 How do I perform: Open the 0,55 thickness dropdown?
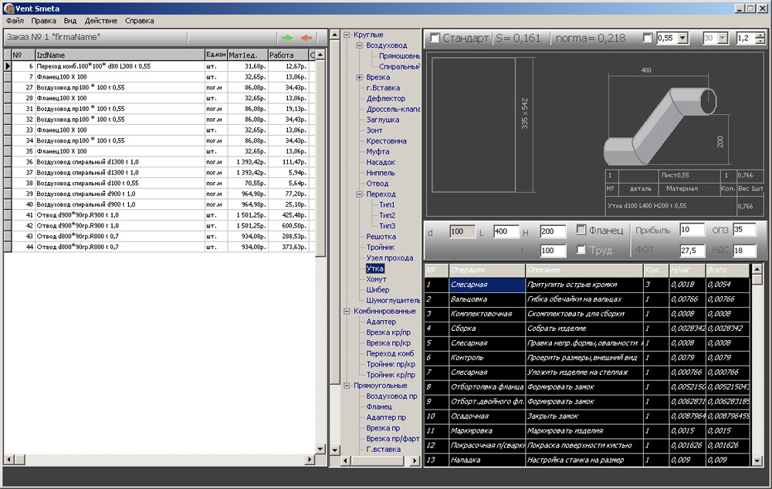(682, 38)
